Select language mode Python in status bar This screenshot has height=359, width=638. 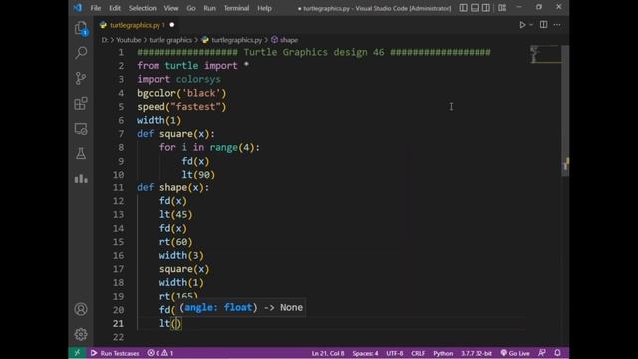click(443, 353)
